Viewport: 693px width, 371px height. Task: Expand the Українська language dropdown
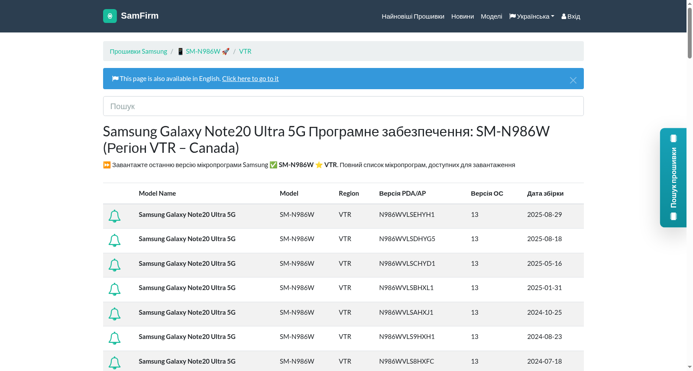tap(532, 16)
